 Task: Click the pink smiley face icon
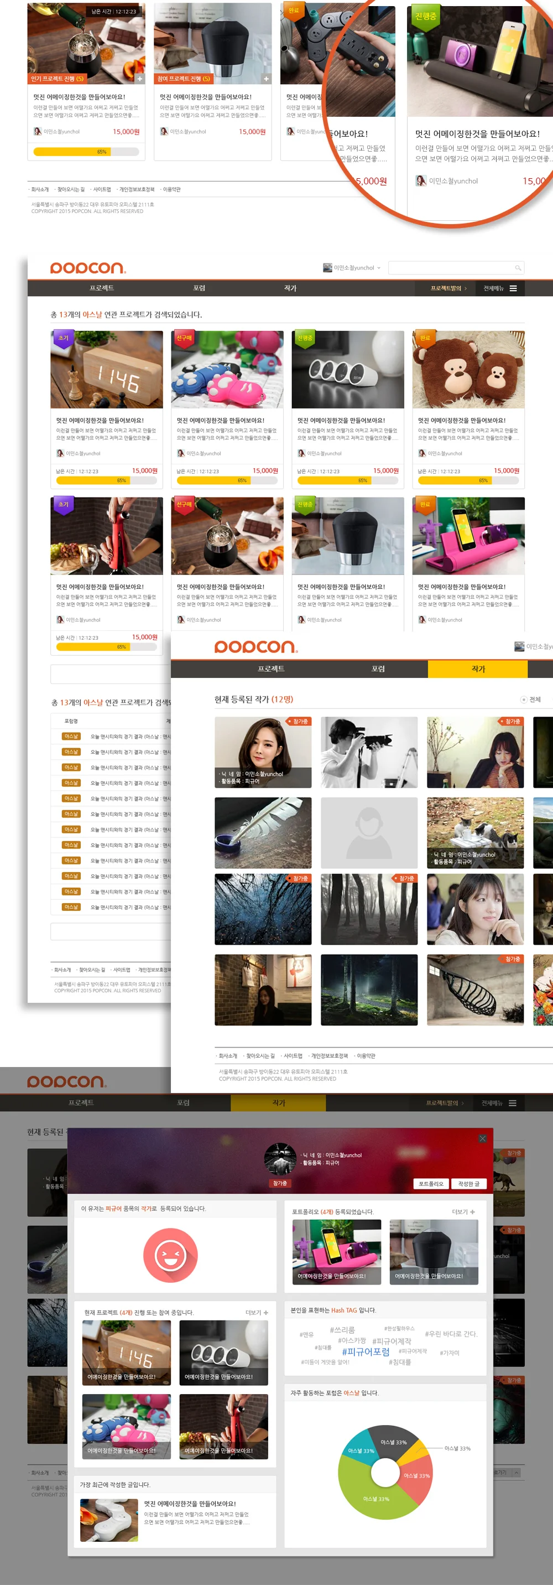(x=170, y=1256)
